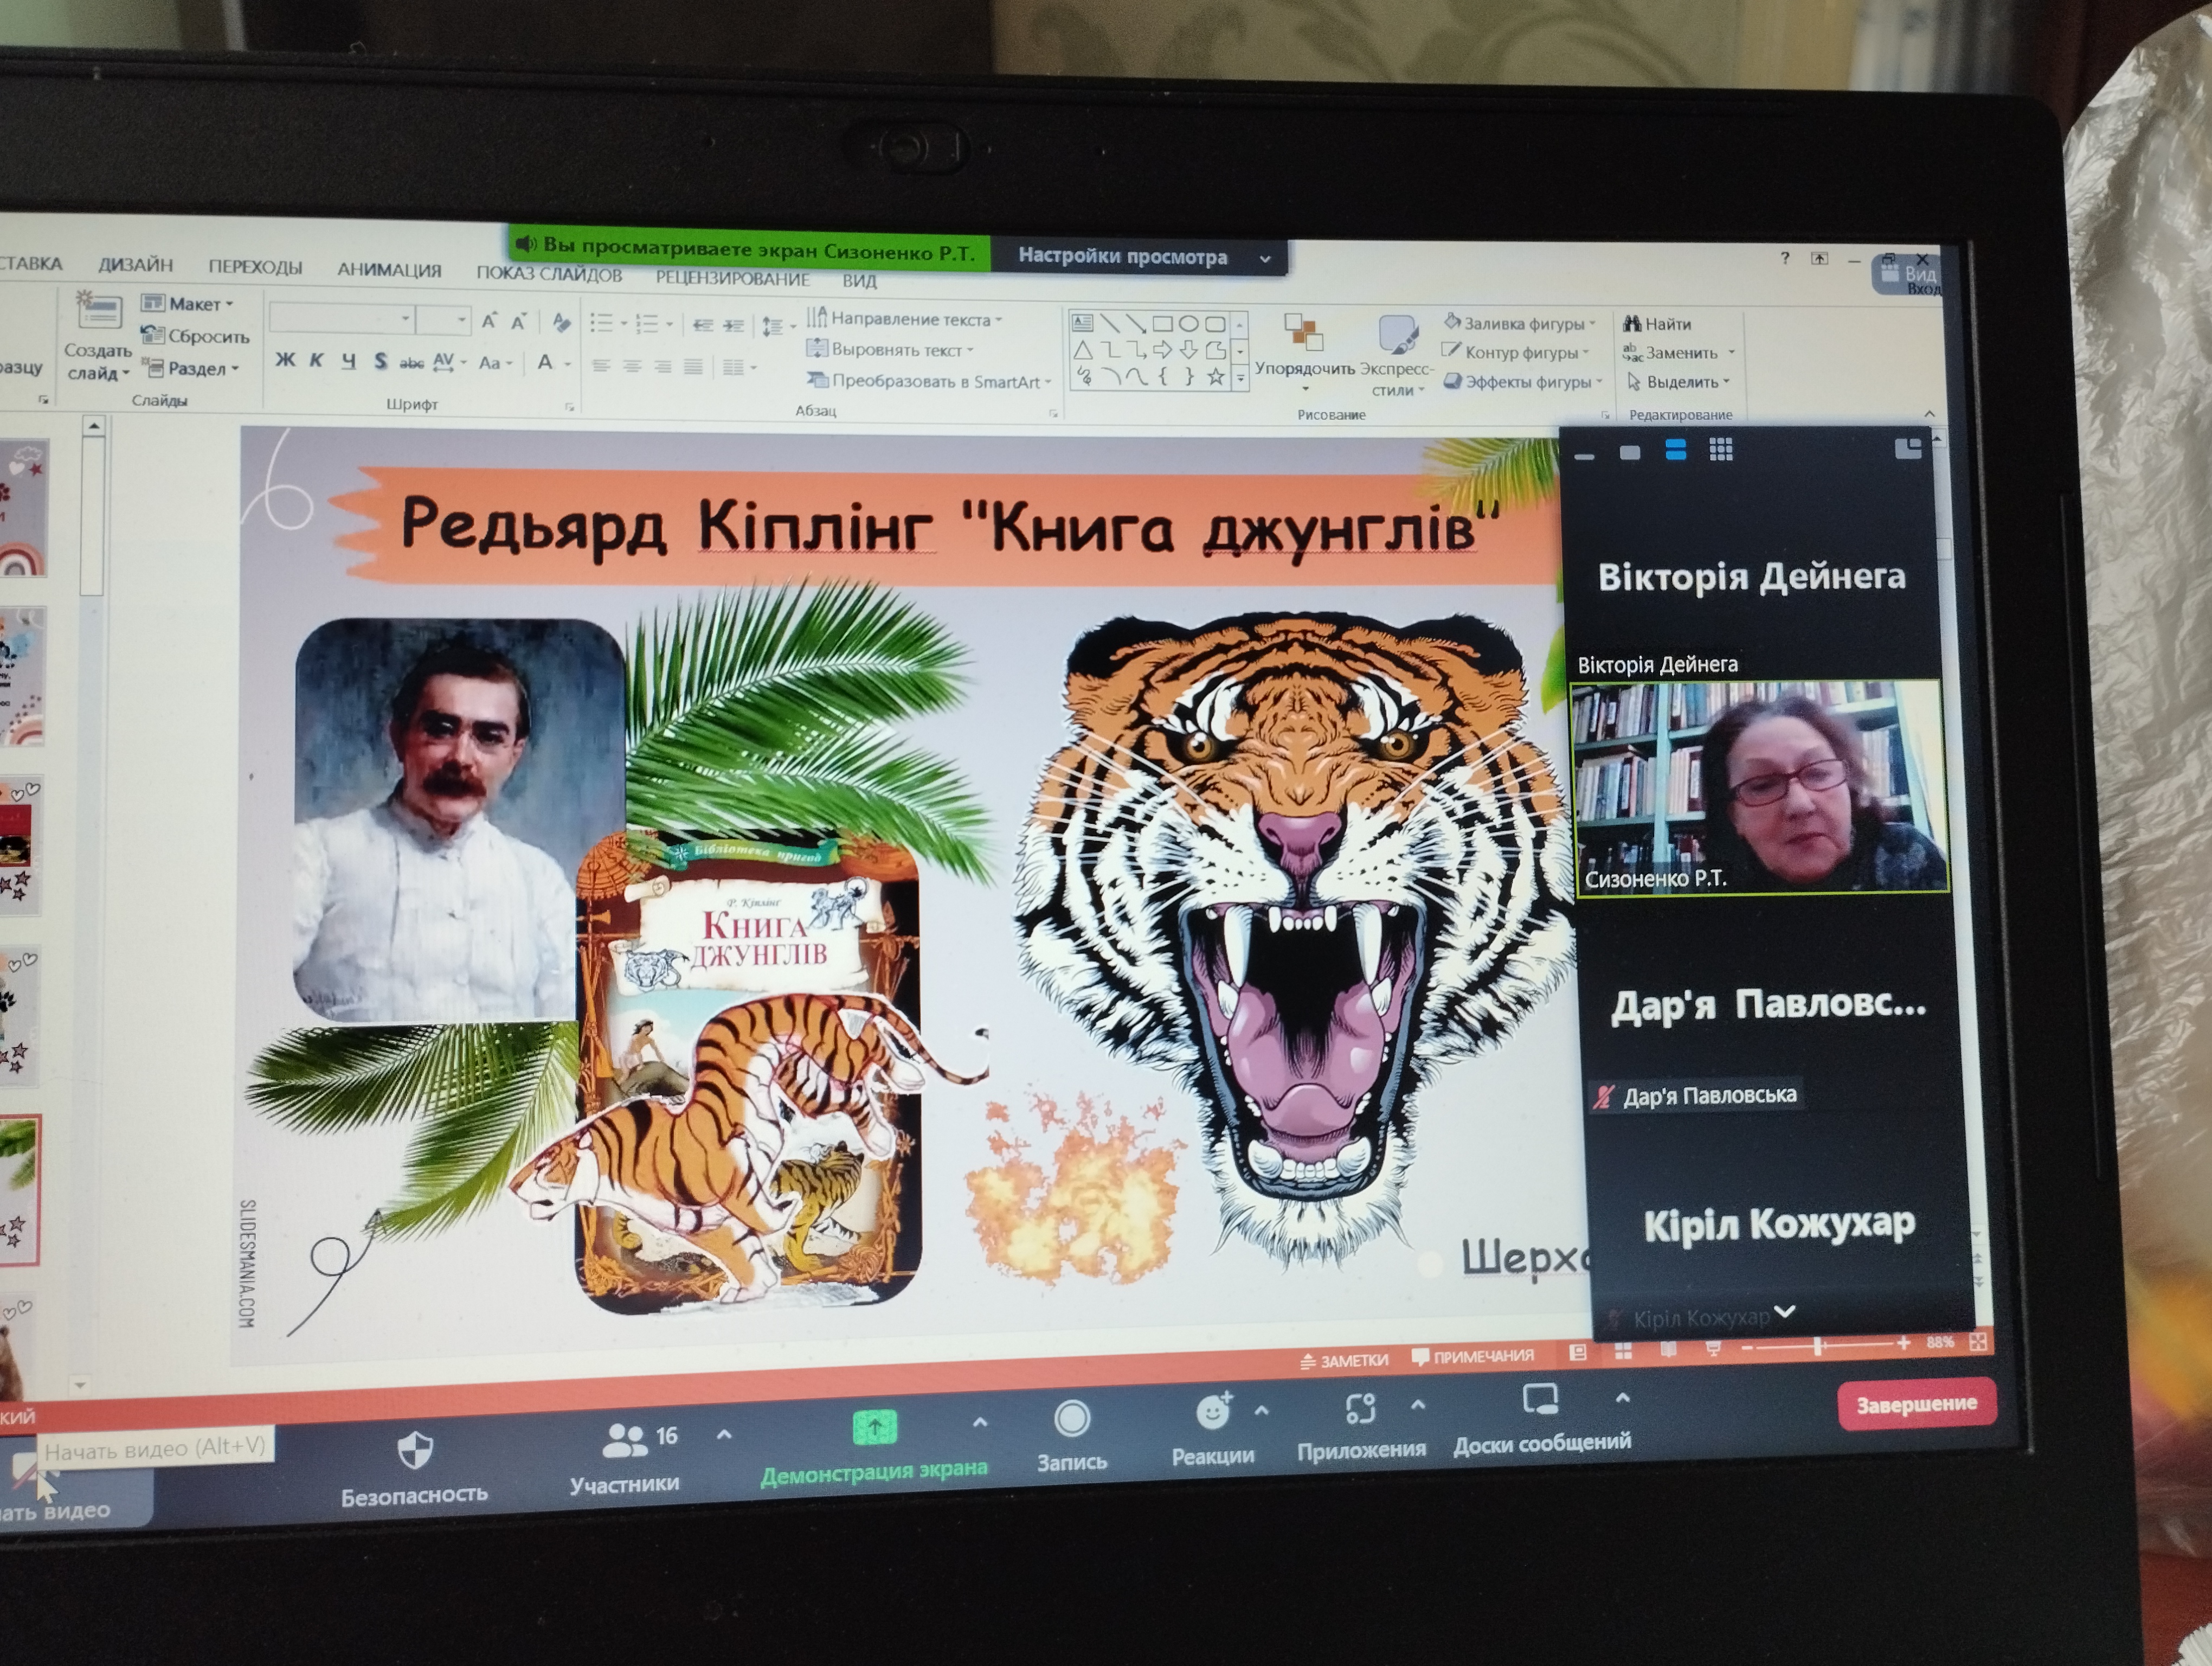
Task: Switch Zoom panel to speaker strip view
Action: tap(1676, 450)
